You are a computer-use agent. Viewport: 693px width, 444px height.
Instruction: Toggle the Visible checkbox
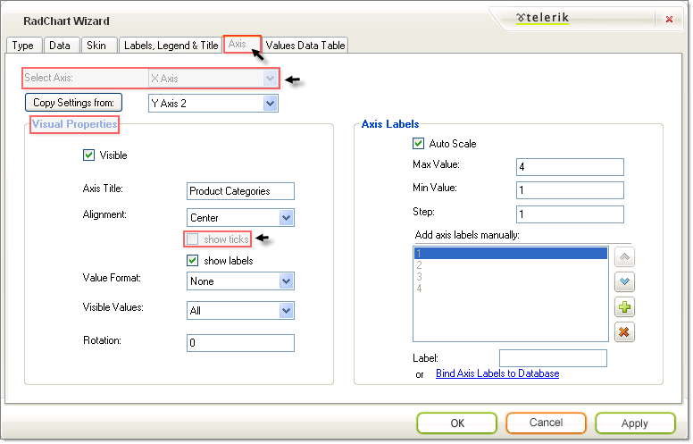coord(88,155)
